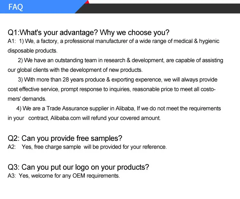Select the Q3 logo on products question
Screen dimensions: 240x199
78,167
